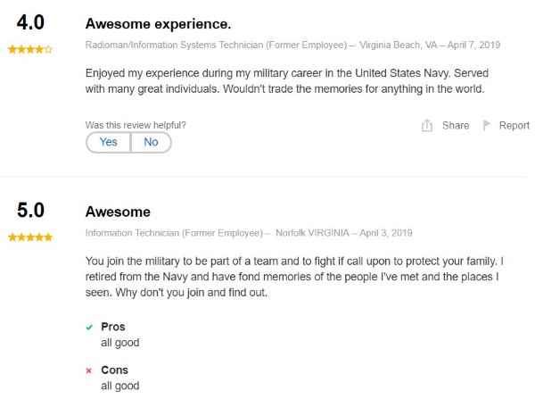Click the five-star rating under 5.0
This screenshot has height=399, width=535.
[x=29, y=237]
